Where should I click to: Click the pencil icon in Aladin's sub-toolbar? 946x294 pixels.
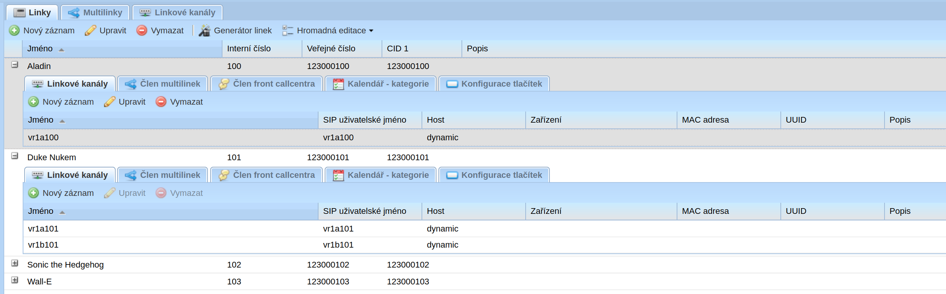point(110,102)
